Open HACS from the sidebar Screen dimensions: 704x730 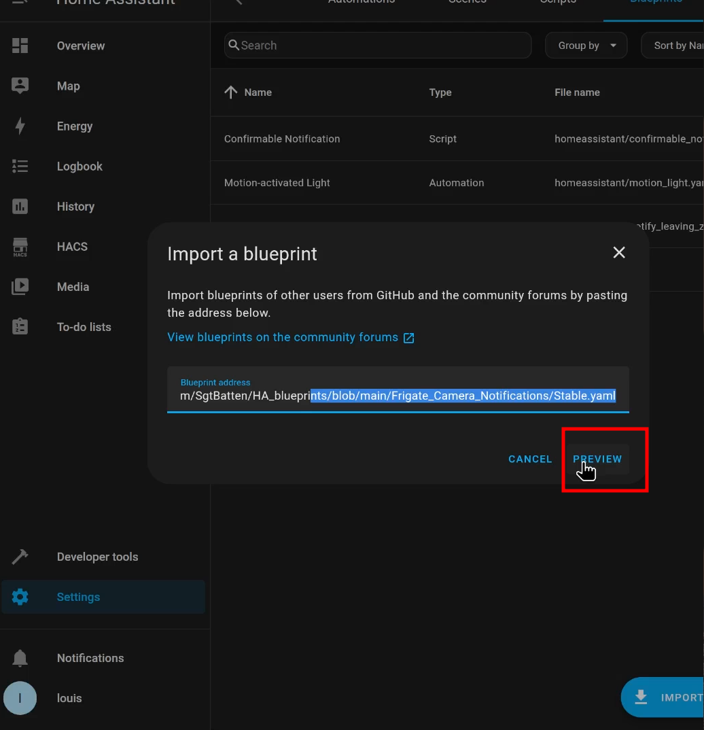click(103, 247)
